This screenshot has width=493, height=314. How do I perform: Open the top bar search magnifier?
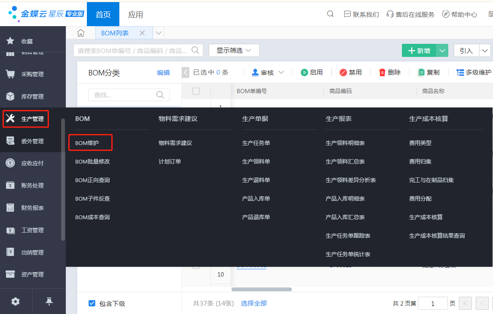pos(330,13)
